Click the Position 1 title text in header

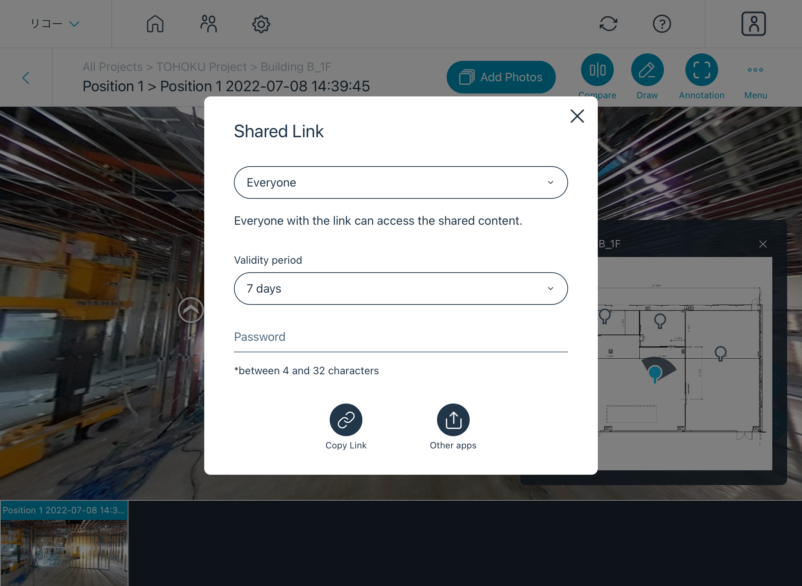[x=226, y=86]
